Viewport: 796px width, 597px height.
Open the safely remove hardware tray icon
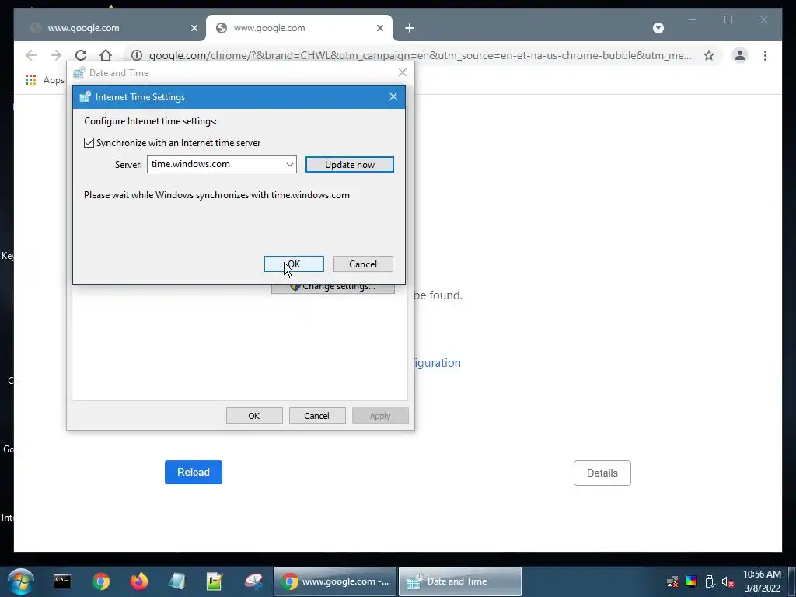[x=710, y=581]
